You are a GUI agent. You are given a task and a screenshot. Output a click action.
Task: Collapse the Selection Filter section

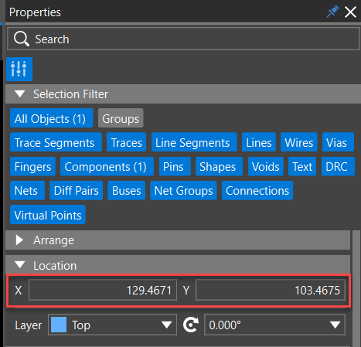[20, 94]
